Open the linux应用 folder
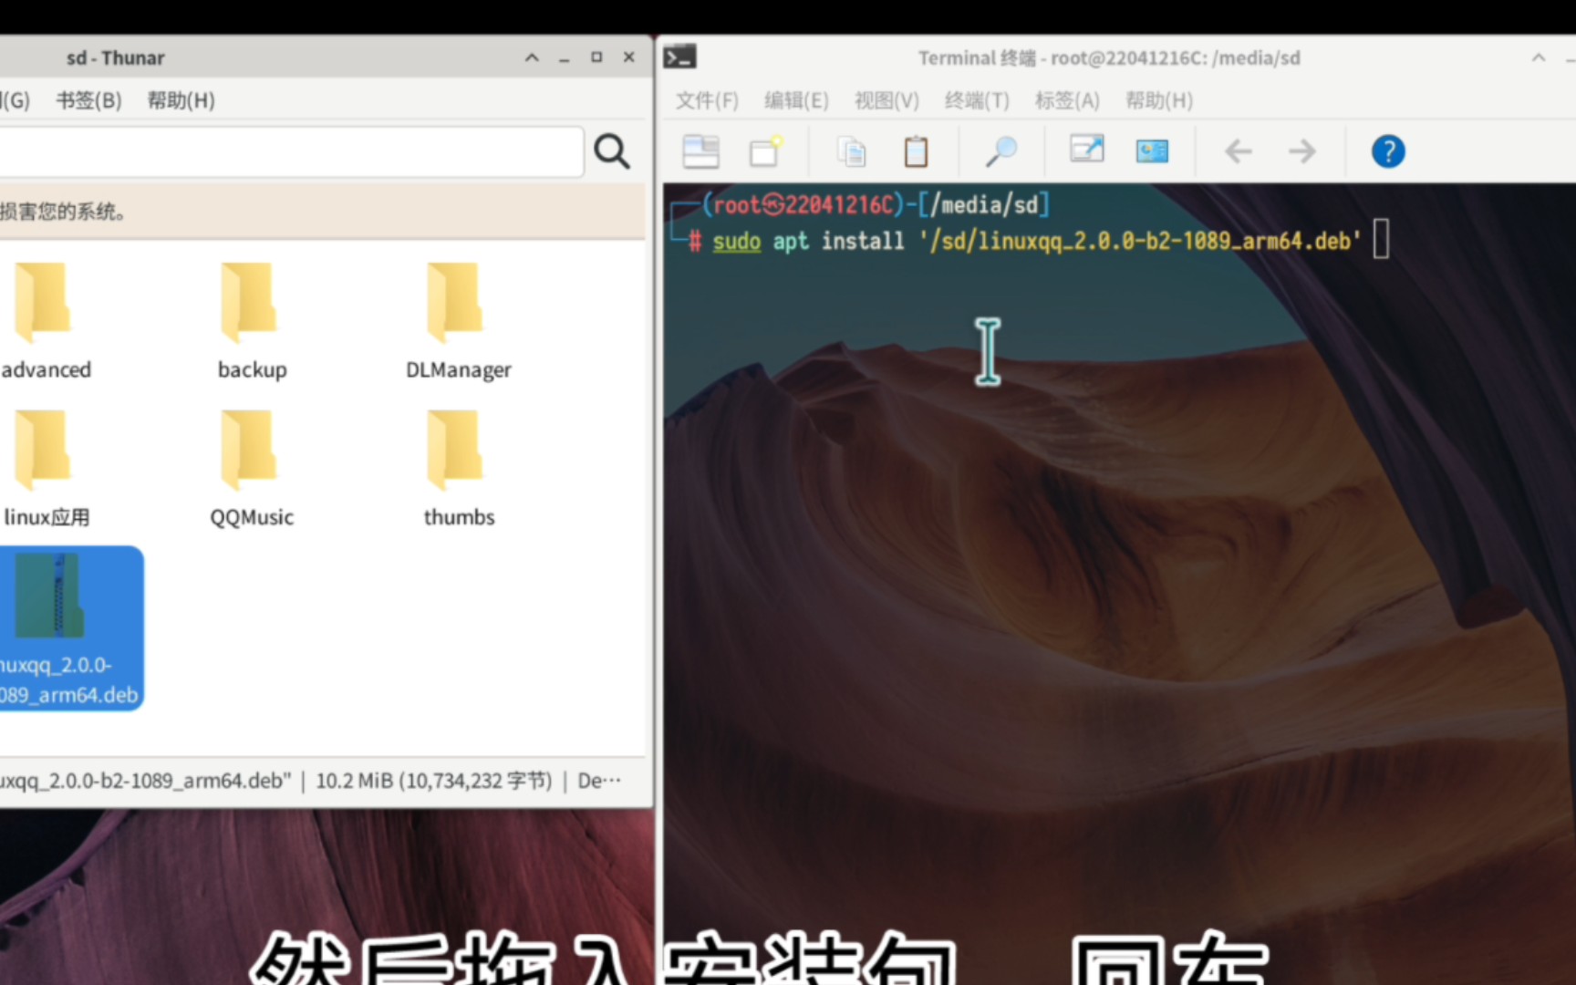Image resolution: width=1576 pixels, height=985 pixels. [44, 469]
